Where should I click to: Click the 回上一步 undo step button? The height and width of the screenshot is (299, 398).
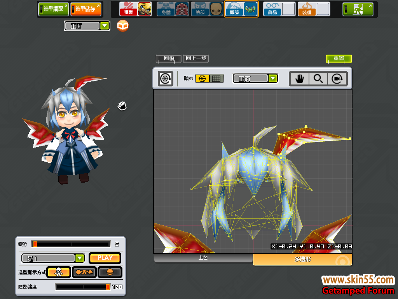196,59
